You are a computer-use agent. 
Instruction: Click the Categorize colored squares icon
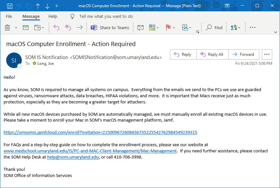pyautogui.click(x=152, y=28)
